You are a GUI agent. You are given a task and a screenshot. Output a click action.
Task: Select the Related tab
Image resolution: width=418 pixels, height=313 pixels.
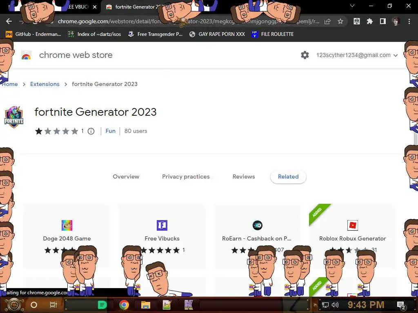pyautogui.click(x=288, y=177)
